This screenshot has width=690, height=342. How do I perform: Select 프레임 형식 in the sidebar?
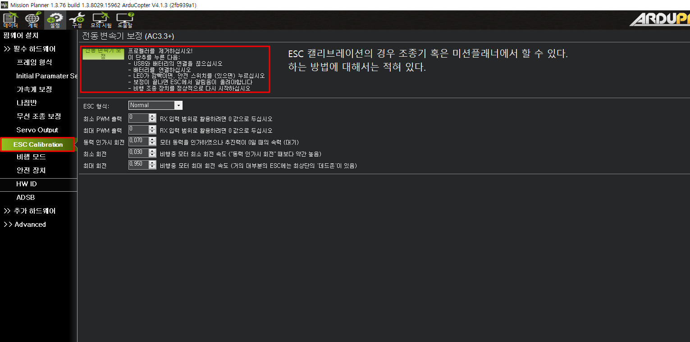[x=34, y=62]
